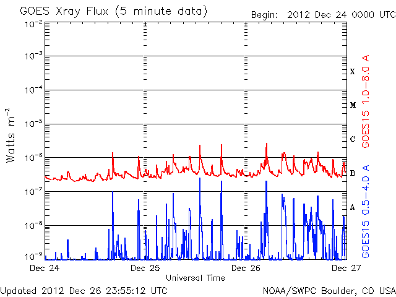Click the 10^-9 y-axis tick label

click(x=34, y=256)
